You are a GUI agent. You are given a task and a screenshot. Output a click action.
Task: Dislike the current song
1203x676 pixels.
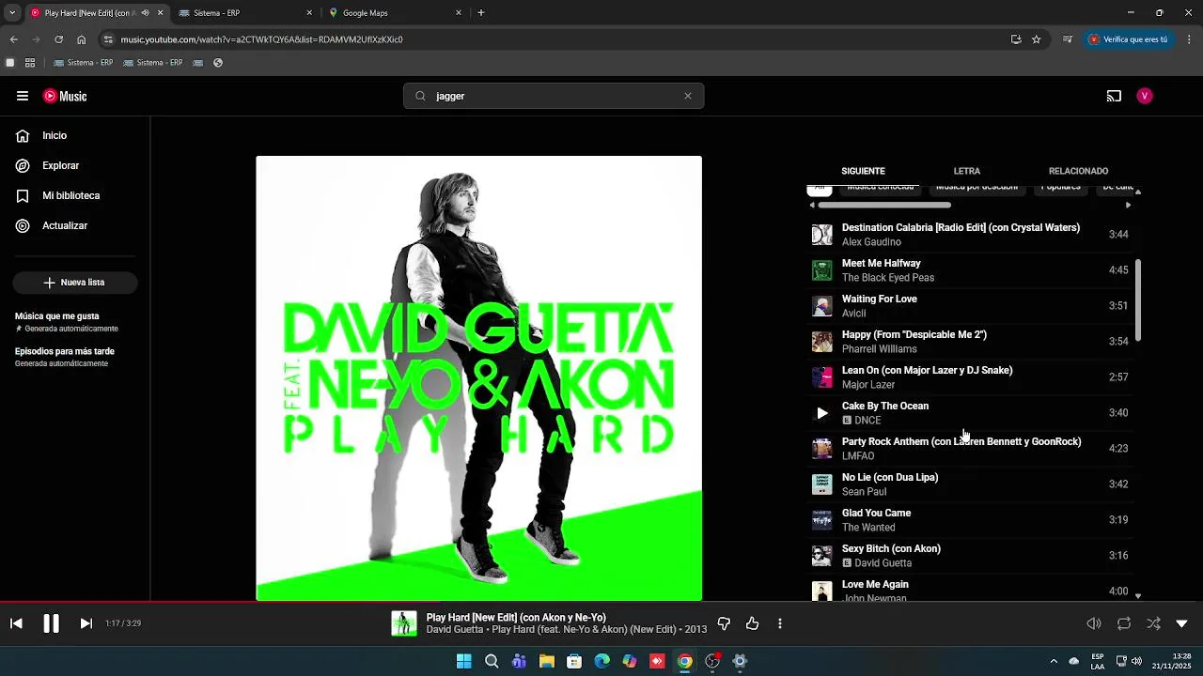(724, 623)
